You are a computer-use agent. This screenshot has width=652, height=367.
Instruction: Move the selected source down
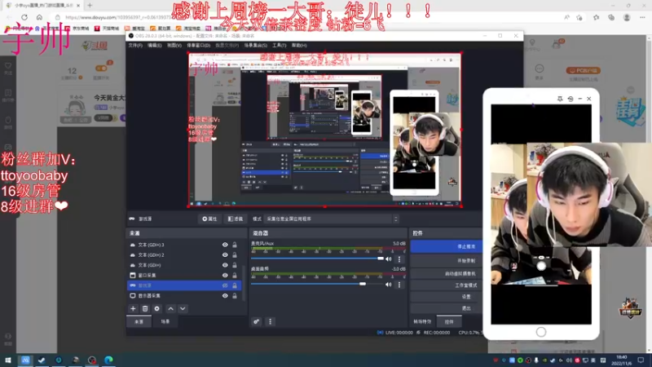tap(183, 309)
